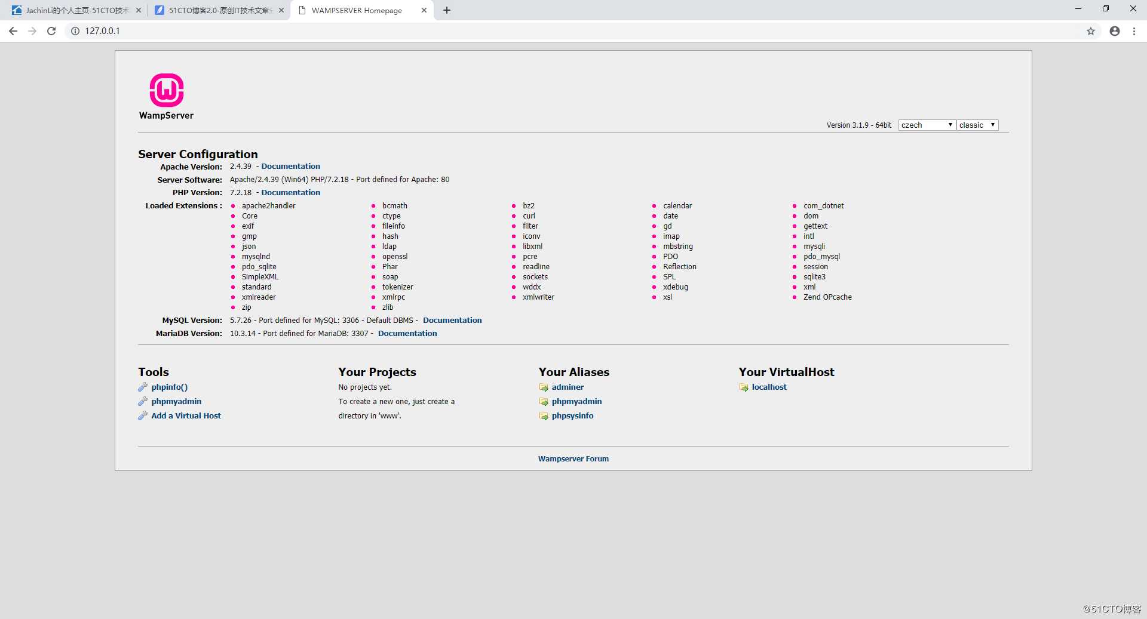
Task: Open phpmyadmin under Tools
Action: 176,402
